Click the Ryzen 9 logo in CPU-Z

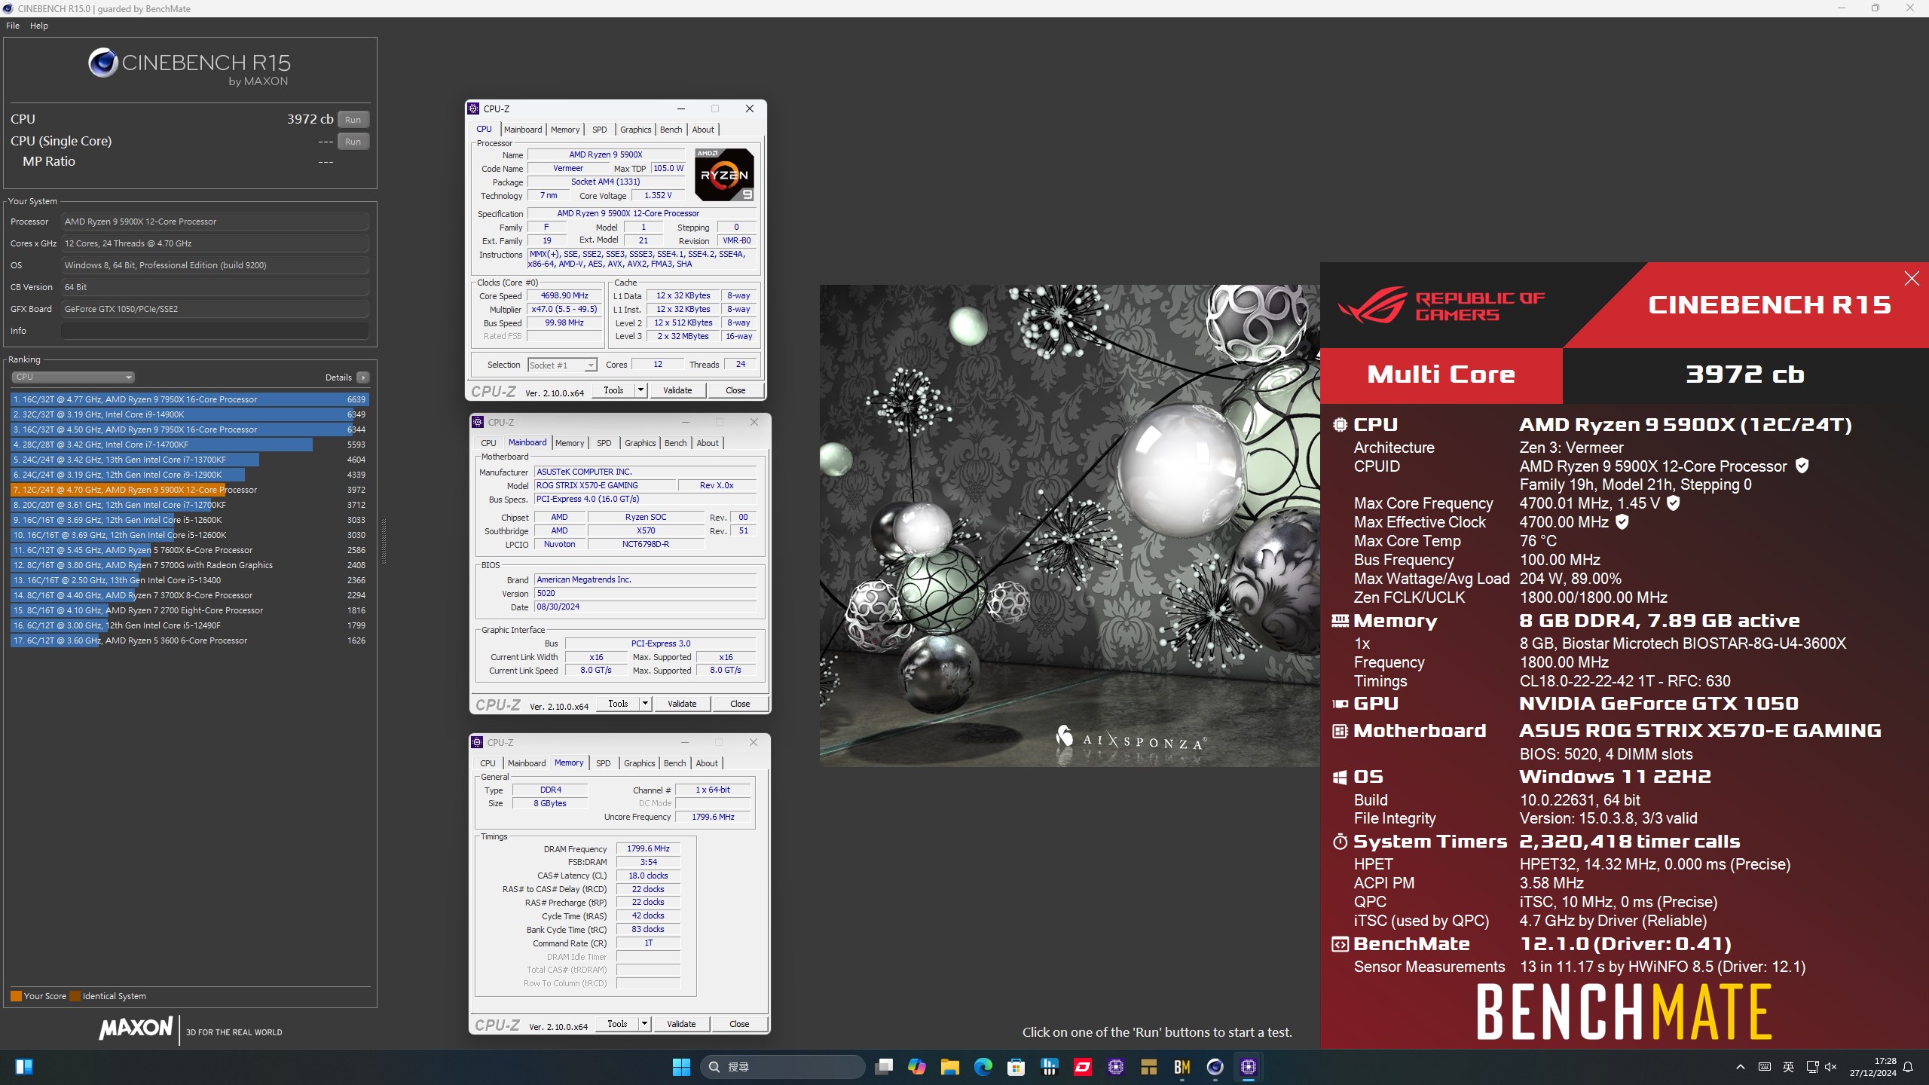tap(723, 174)
